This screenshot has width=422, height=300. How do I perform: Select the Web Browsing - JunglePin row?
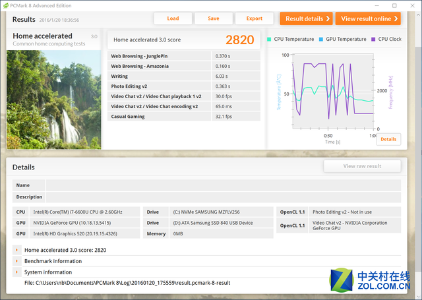click(184, 56)
